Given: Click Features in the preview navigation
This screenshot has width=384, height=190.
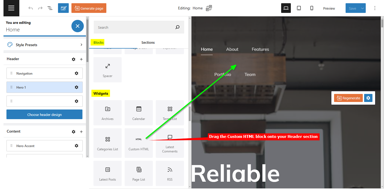Looking at the screenshot, I should 260,49.
